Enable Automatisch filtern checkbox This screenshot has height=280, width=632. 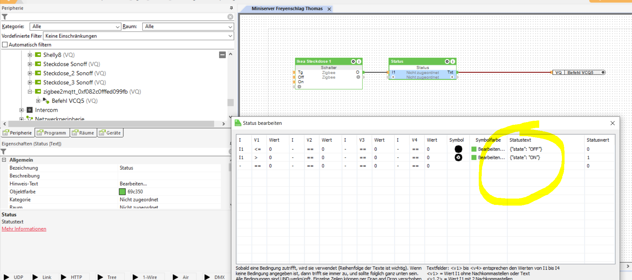coord(5,45)
